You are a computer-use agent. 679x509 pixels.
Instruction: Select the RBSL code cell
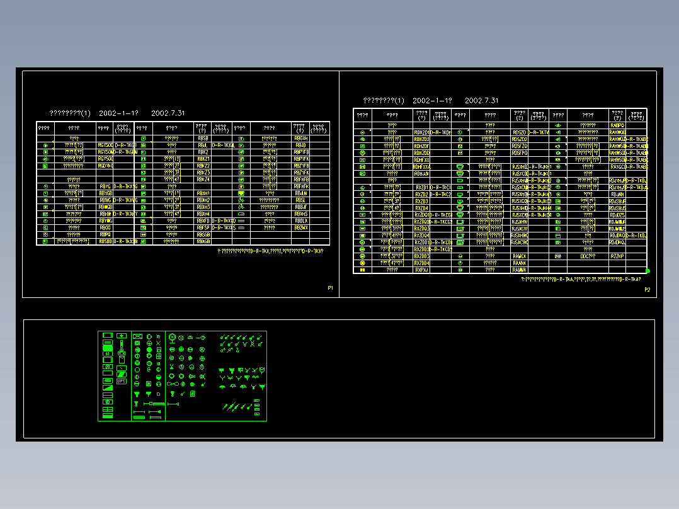click(x=300, y=200)
